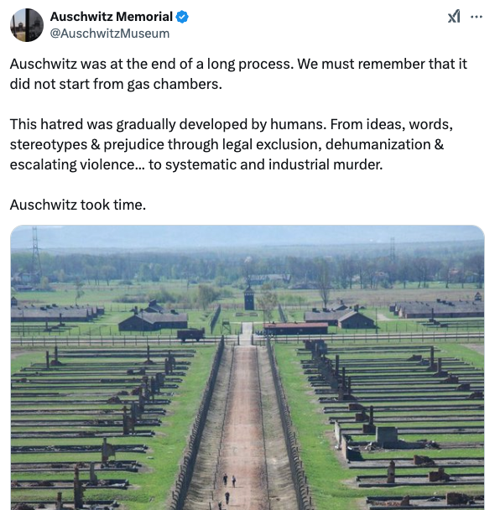495x510 pixels.
Task: Click the dark railway wagon in the photo
Action: [x=191, y=335]
